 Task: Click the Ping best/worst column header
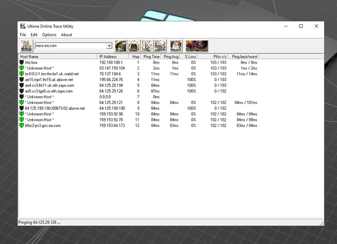coord(243,57)
